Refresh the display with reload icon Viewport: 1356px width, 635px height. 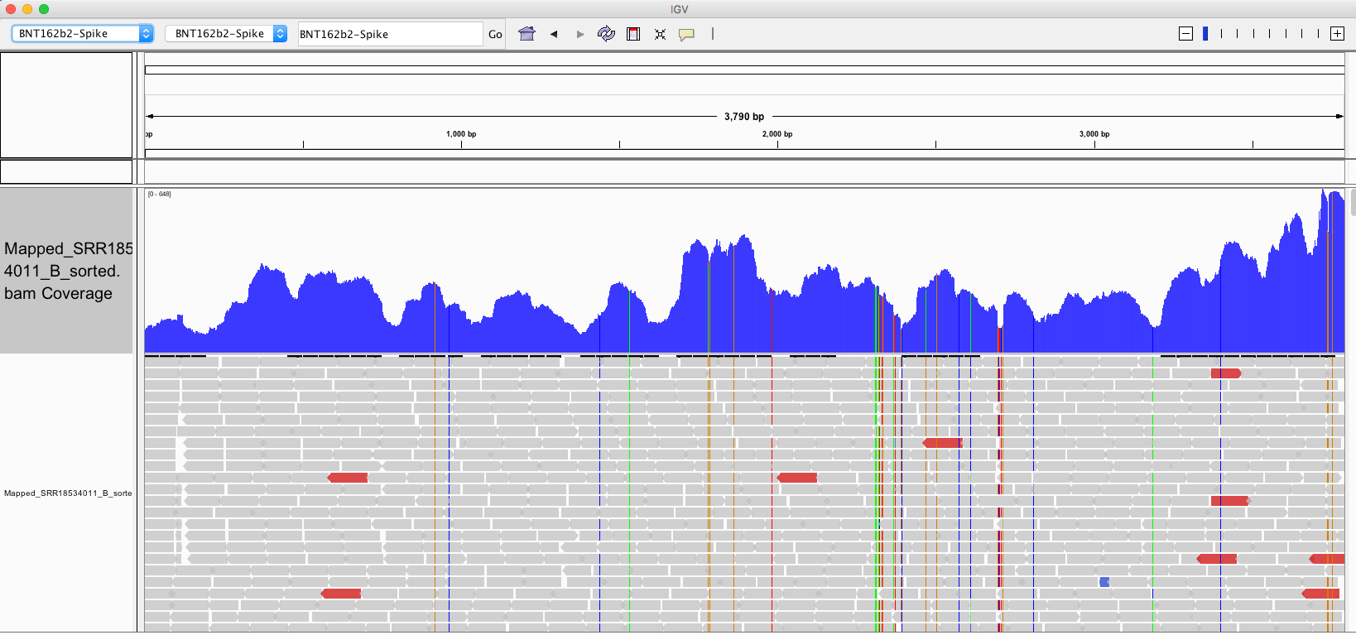606,34
